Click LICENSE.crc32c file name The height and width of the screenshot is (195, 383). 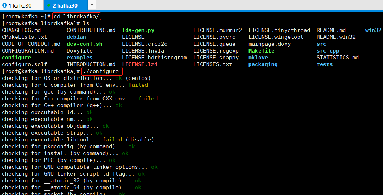tap(145, 44)
